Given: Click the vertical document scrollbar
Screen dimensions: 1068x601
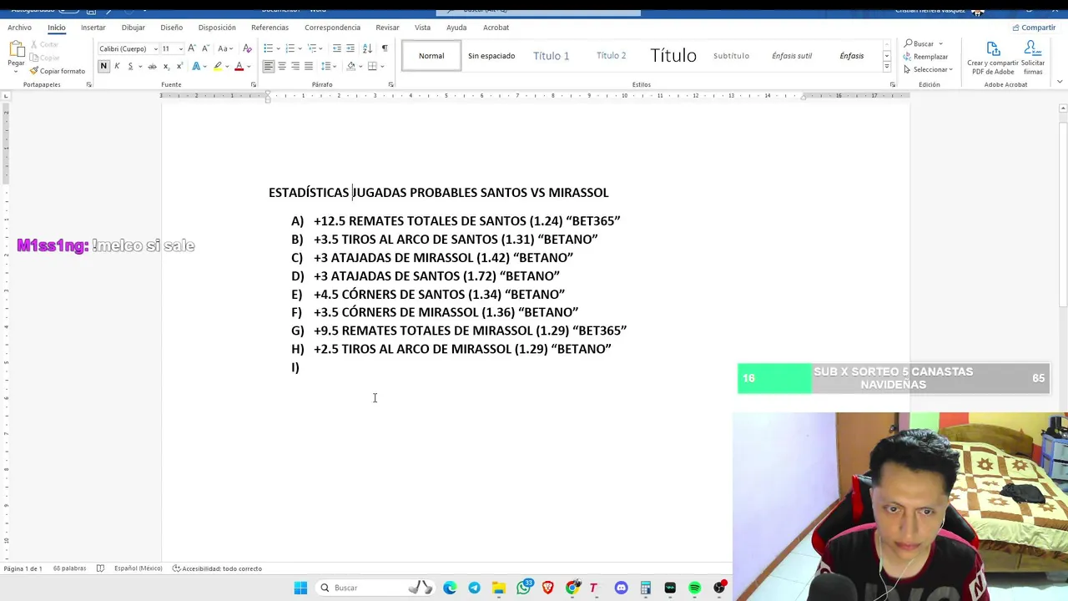Looking at the screenshot, I should (x=1063, y=213).
